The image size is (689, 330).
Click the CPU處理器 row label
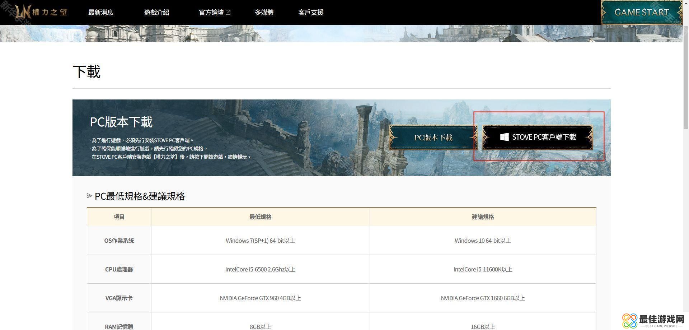pyautogui.click(x=119, y=269)
